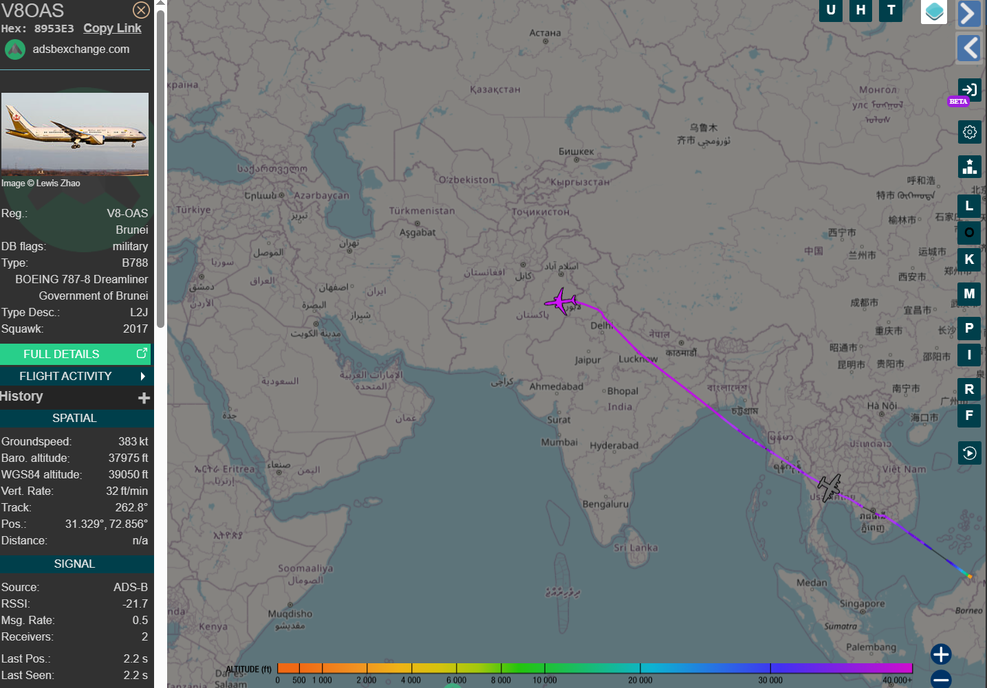The height and width of the screenshot is (688, 987).
Task: Click Vert. Rate value 32 ft/min
Action: pyautogui.click(x=127, y=491)
